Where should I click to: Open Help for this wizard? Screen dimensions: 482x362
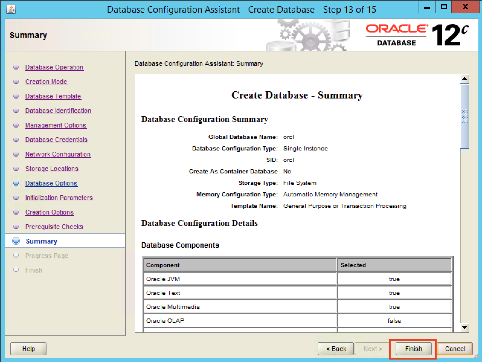(28, 349)
